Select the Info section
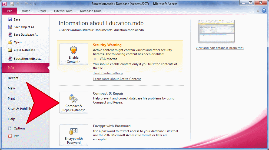269x150 pixels. pos(26,68)
